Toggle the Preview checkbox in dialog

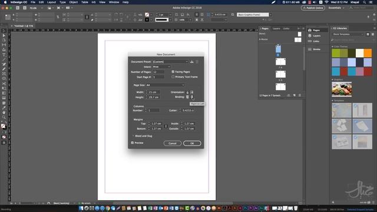click(132, 143)
